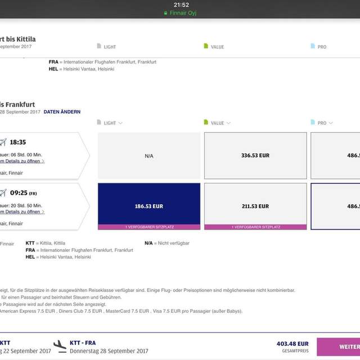The width and height of the screenshot is (360, 360).
Task: Select the 336.53 EUR Value fare
Action: pos(255,156)
